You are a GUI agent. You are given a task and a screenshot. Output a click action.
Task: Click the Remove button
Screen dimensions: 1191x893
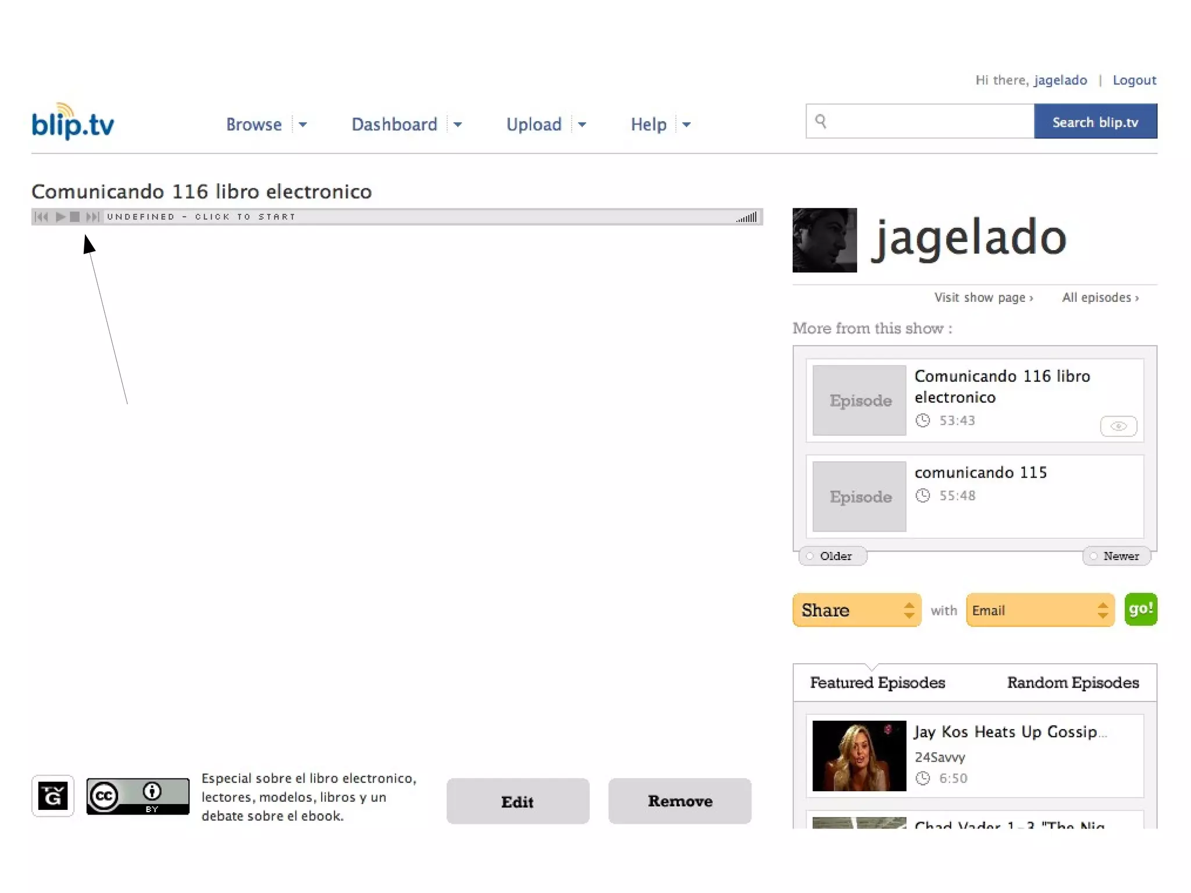click(679, 801)
